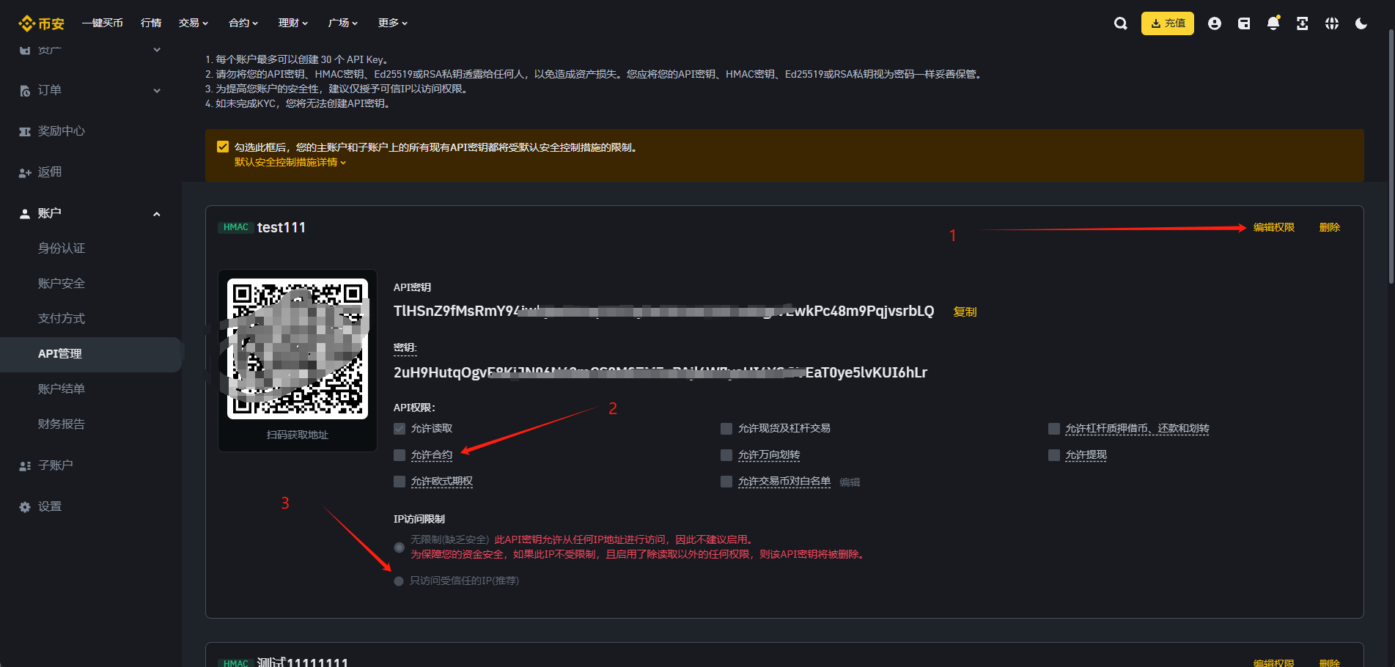
Task: Open the notifications bell
Action: pyautogui.click(x=1273, y=23)
